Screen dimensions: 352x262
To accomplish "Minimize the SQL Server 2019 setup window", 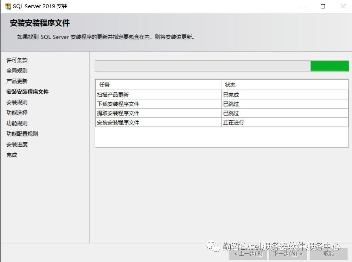I will click(302, 6).
